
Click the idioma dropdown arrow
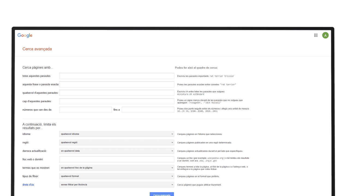172,134
